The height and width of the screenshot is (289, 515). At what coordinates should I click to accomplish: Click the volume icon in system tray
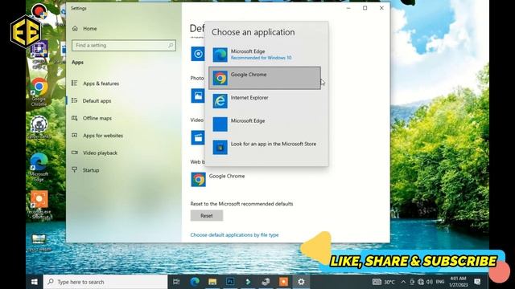[x=430, y=282]
